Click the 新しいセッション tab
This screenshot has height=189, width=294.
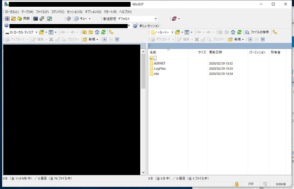point(147,26)
